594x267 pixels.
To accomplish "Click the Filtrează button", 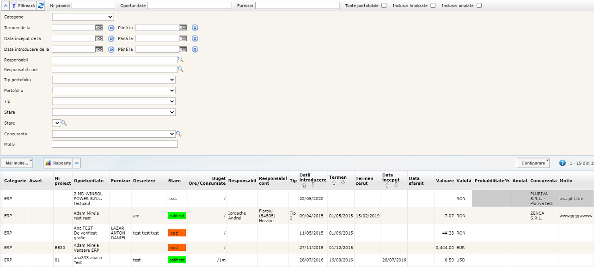I will click(23, 6).
